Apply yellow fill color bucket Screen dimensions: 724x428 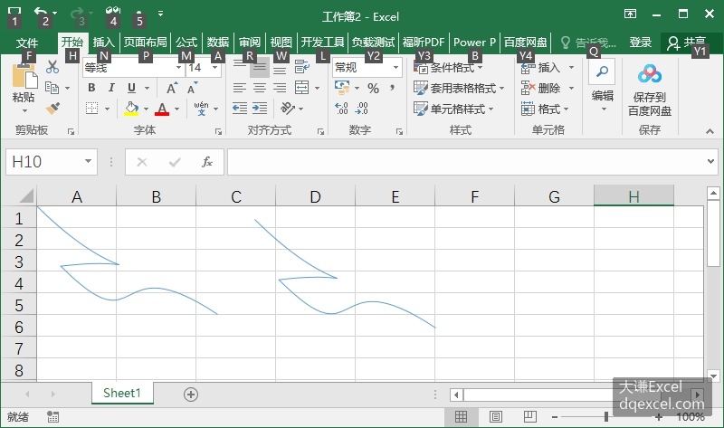(x=131, y=109)
